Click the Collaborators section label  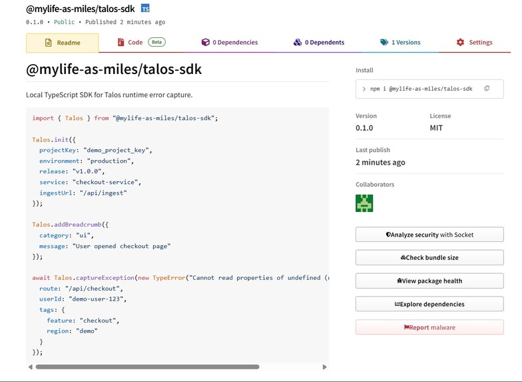[x=375, y=184]
